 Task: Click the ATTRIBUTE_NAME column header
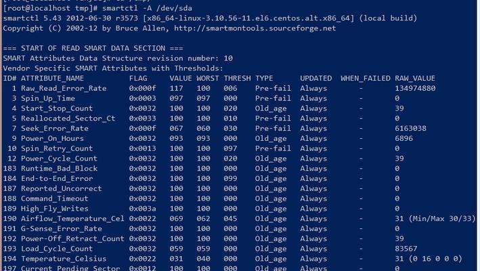click(52, 79)
